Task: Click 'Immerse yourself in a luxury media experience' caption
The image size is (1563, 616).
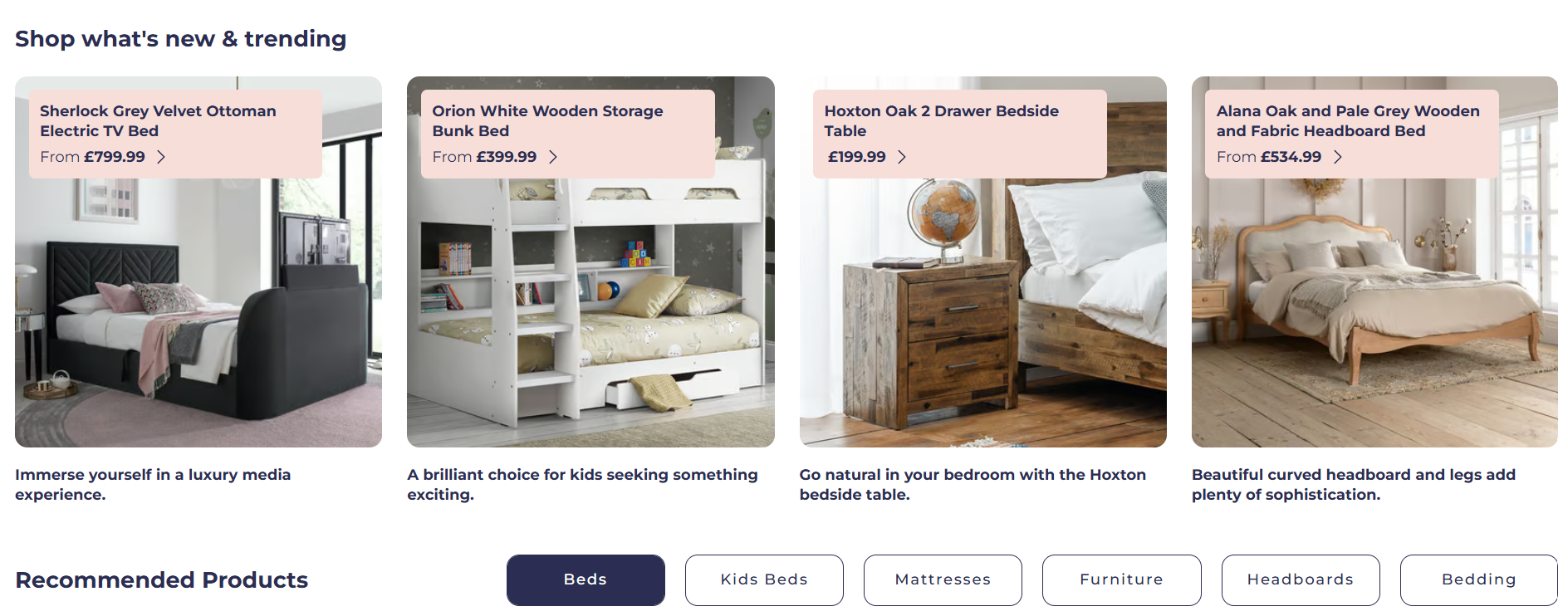Action: [x=153, y=485]
